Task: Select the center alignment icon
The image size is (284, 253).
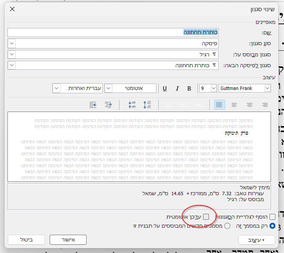Action: pos(249,105)
